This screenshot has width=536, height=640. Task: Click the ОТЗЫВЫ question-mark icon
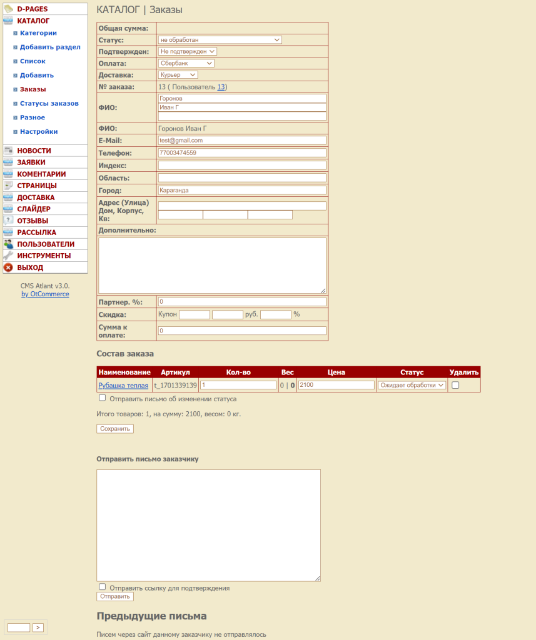point(8,221)
